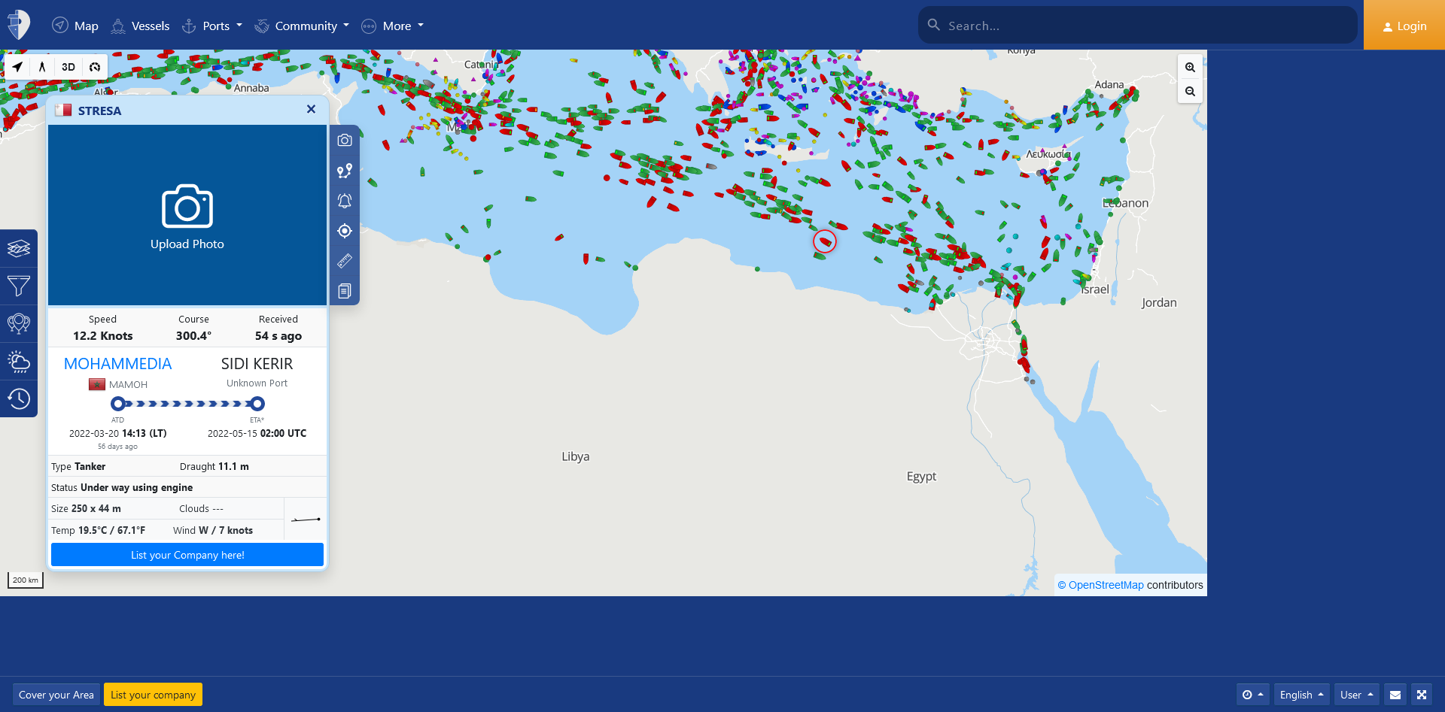Show the weather overlay panel
This screenshot has width=1445, height=712.
click(x=19, y=361)
